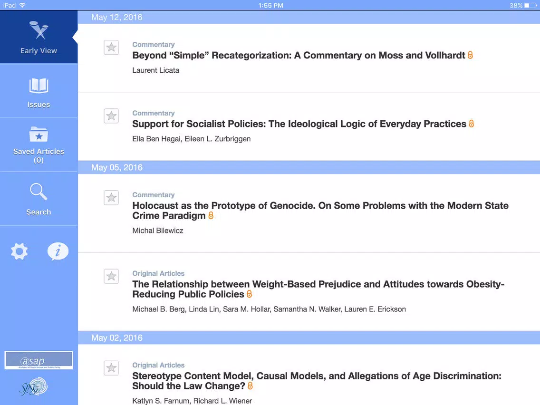Tap the SPSSI society logo
The width and height of the screenshot is (540, 405).
coord(33,387)
